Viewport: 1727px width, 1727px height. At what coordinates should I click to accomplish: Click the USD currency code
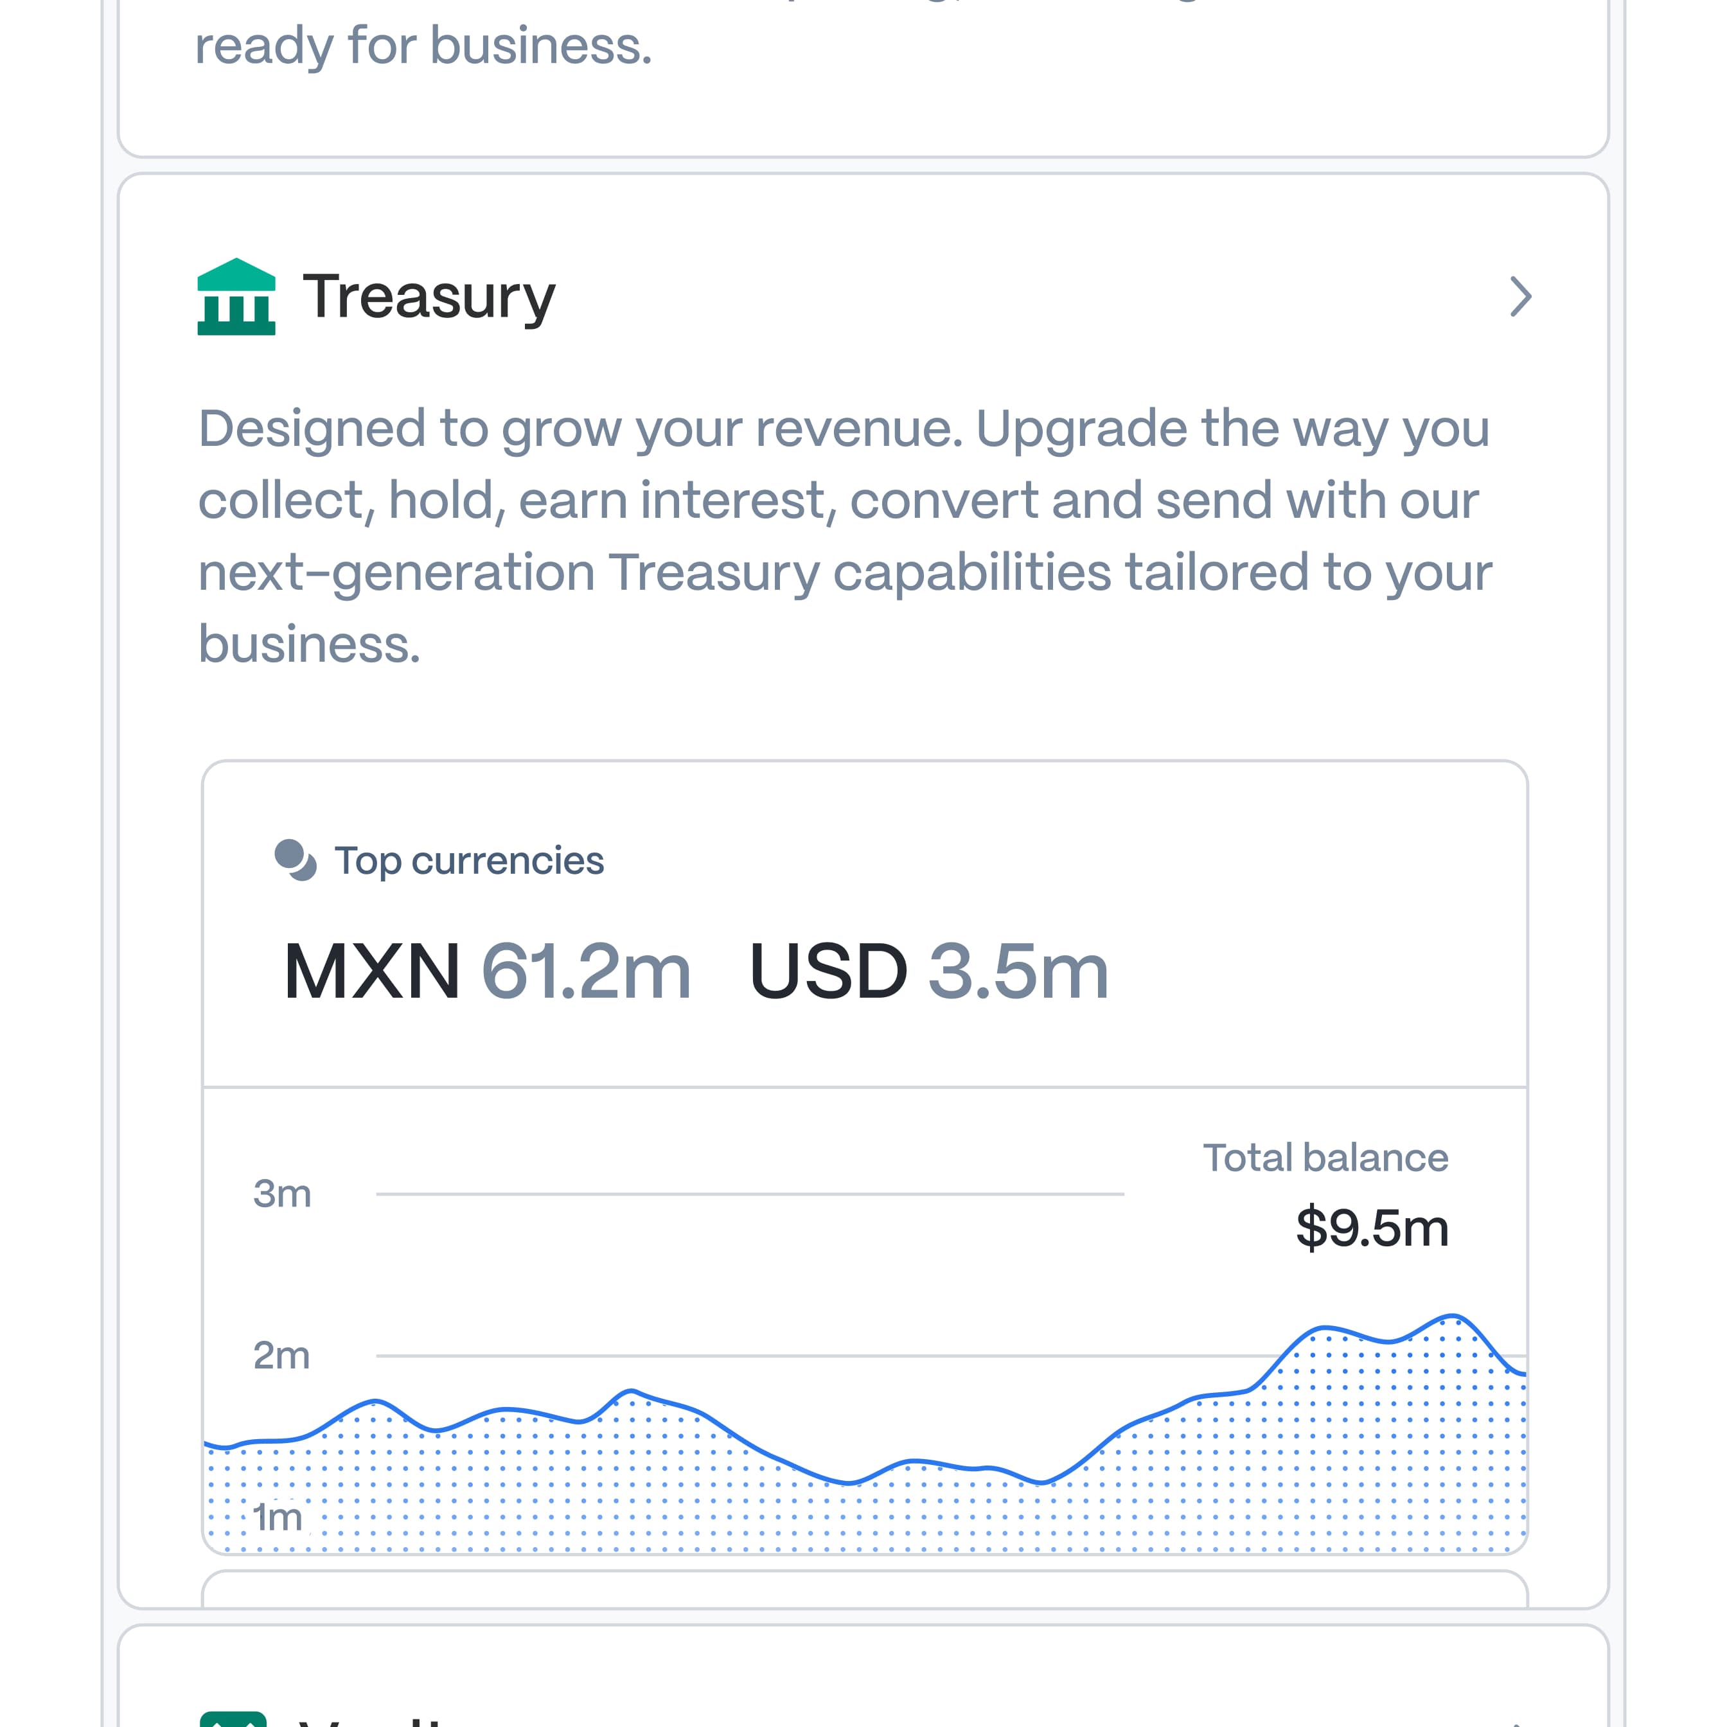point(829,971)
